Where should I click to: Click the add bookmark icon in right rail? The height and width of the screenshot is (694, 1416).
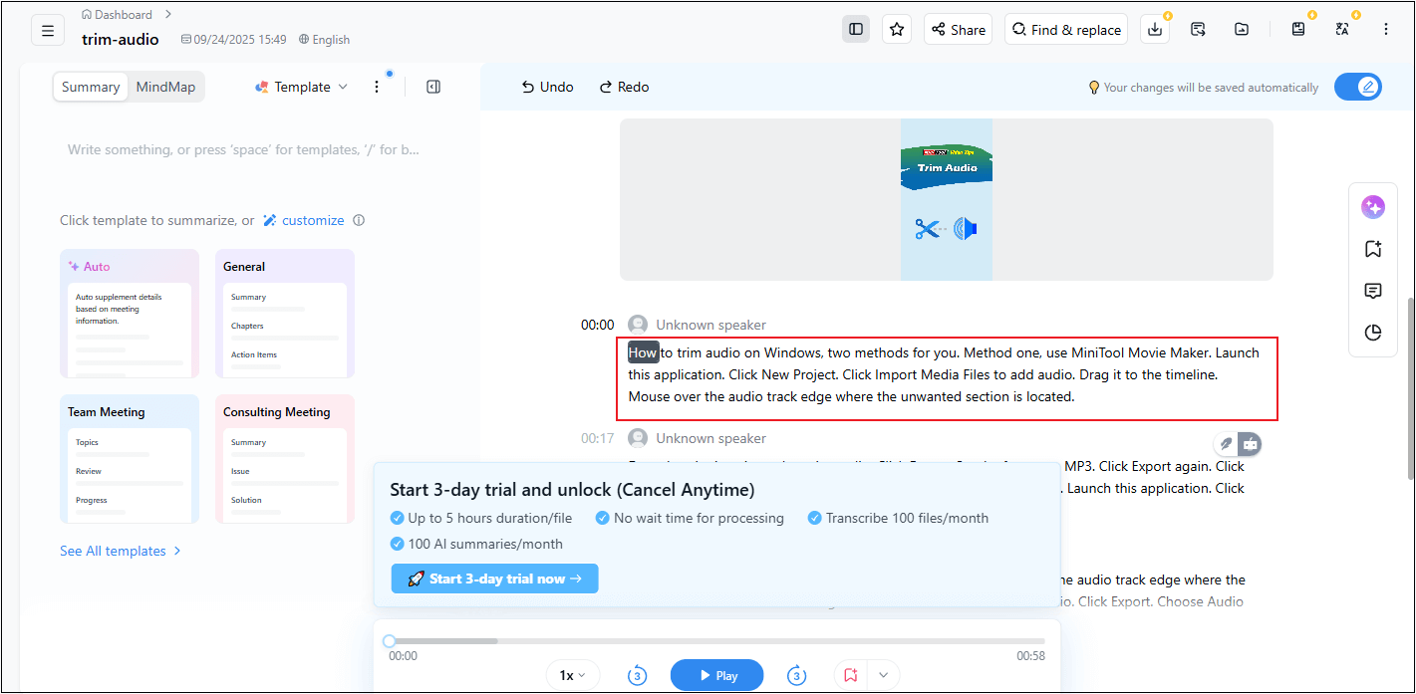click(x=1373, y=249)
